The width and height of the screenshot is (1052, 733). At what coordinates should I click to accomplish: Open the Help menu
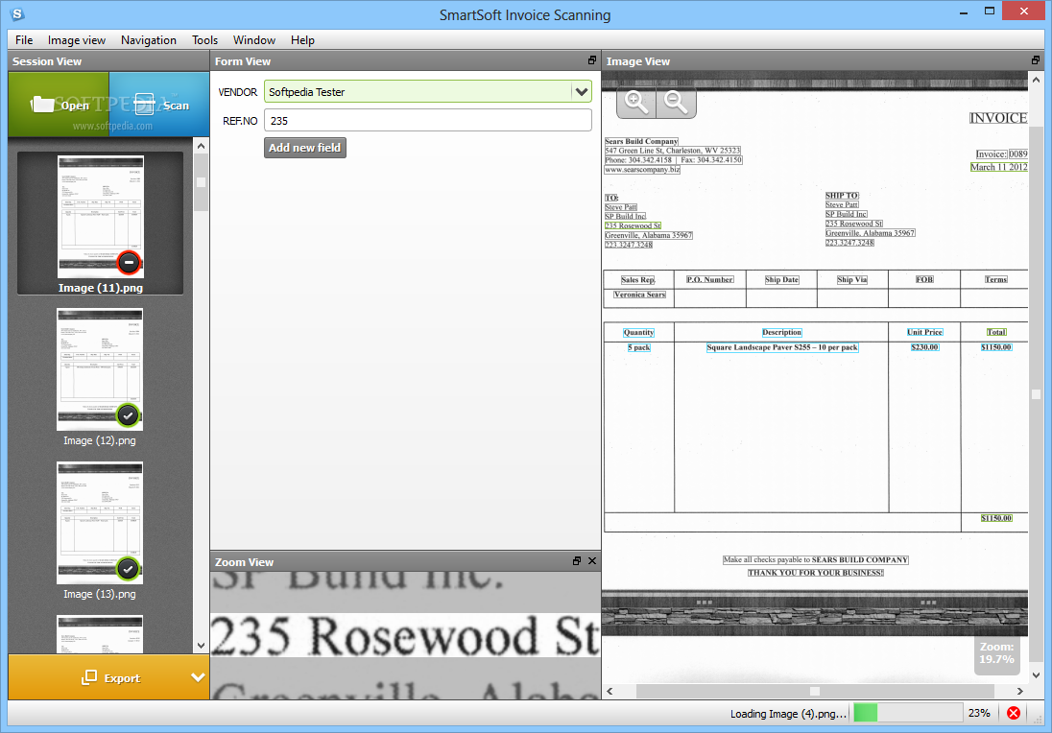click(302, 40)
